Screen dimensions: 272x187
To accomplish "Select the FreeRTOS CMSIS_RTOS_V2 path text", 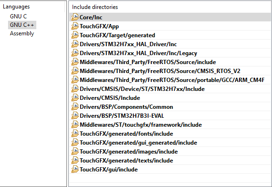I will tap(160, 71).
